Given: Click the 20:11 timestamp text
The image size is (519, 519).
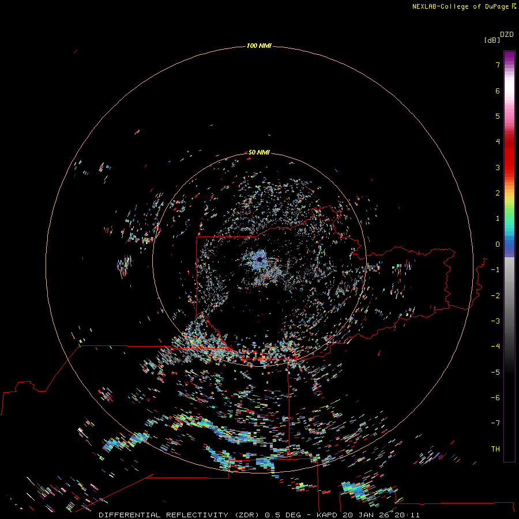Looking at the screenshot, I should pos(407,515).
